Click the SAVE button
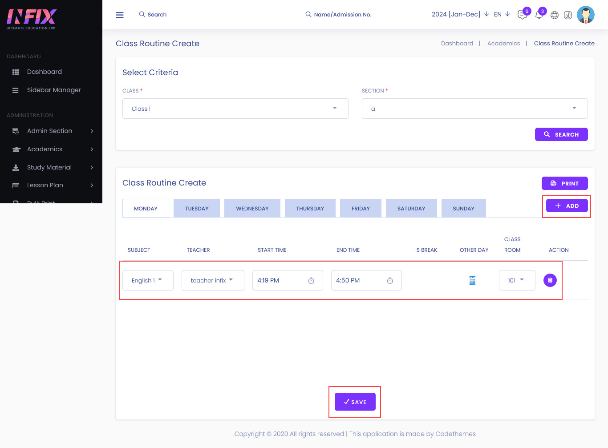The width and height of the screenshot is (608, 448). point(355,402)
